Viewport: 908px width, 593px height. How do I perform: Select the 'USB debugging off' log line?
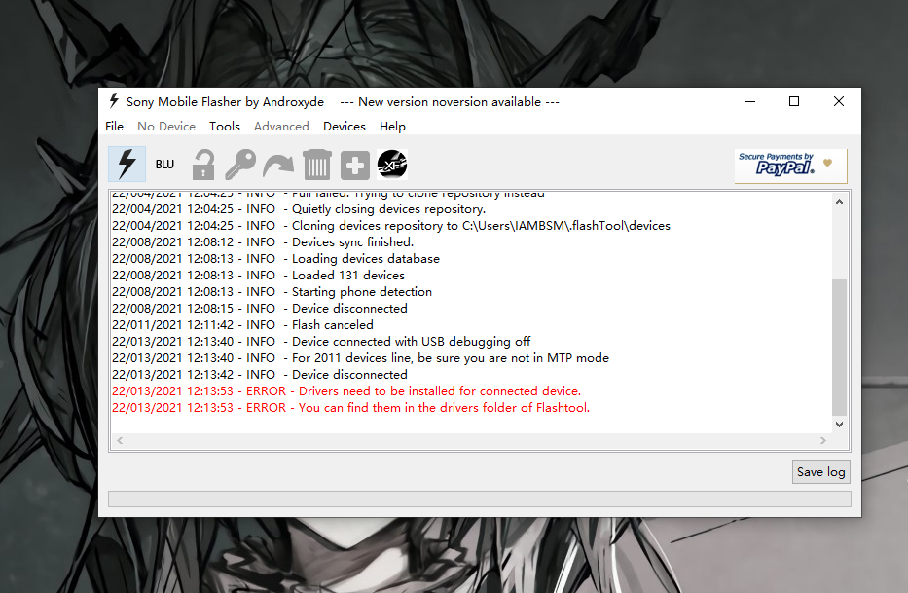pos(321,342)
